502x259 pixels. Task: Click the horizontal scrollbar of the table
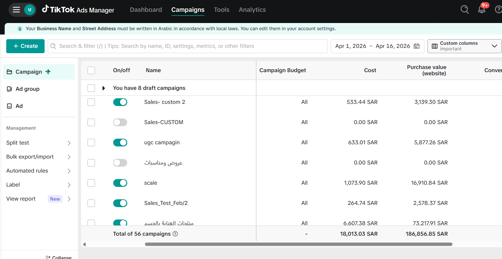(x=298, y=244)
